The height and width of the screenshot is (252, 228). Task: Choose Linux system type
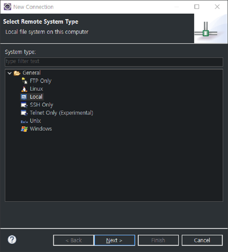tap(36, 89)
